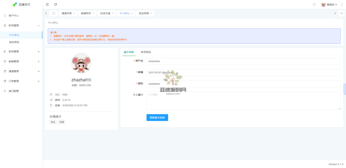Switch to the 账号绑定 tab
Viewport: 346px width, 168px height.
click(146, 52)
